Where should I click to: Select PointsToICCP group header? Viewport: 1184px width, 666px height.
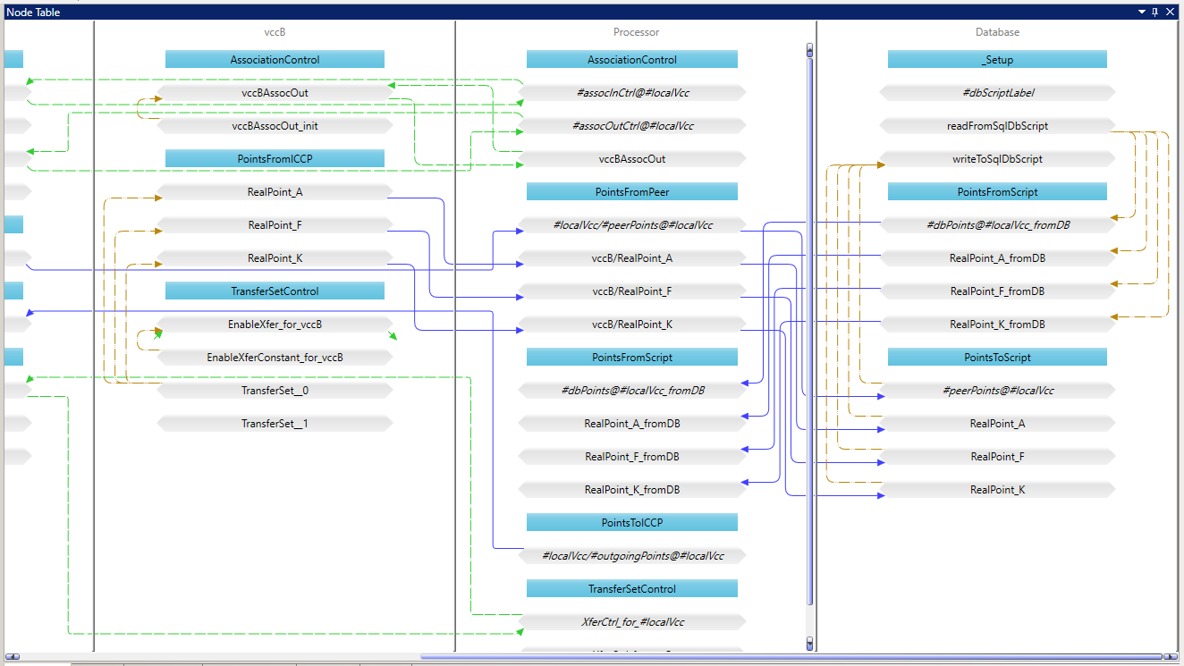coord(632,522)
